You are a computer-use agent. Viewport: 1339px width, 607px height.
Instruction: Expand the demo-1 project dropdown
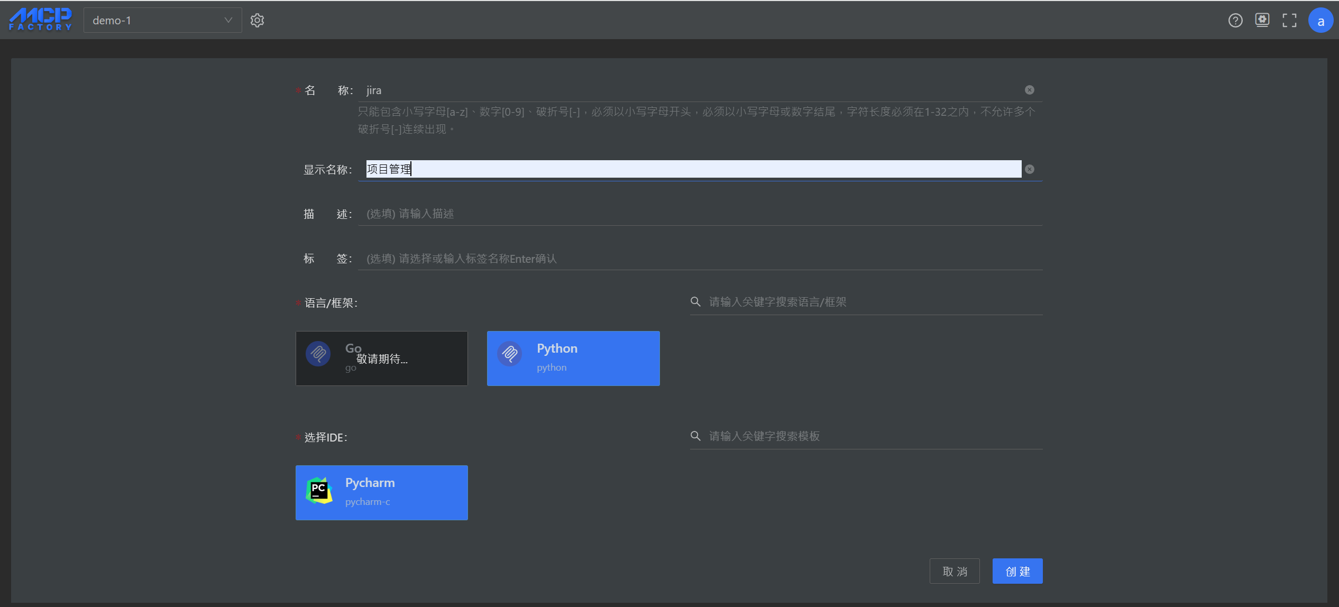pos(162,21)
